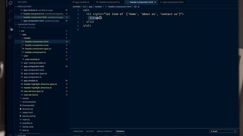Image resolution: width=243 pixels, height=136 pixels.
Task: Open header.component.scss in file tree
Action: (37, 45)
